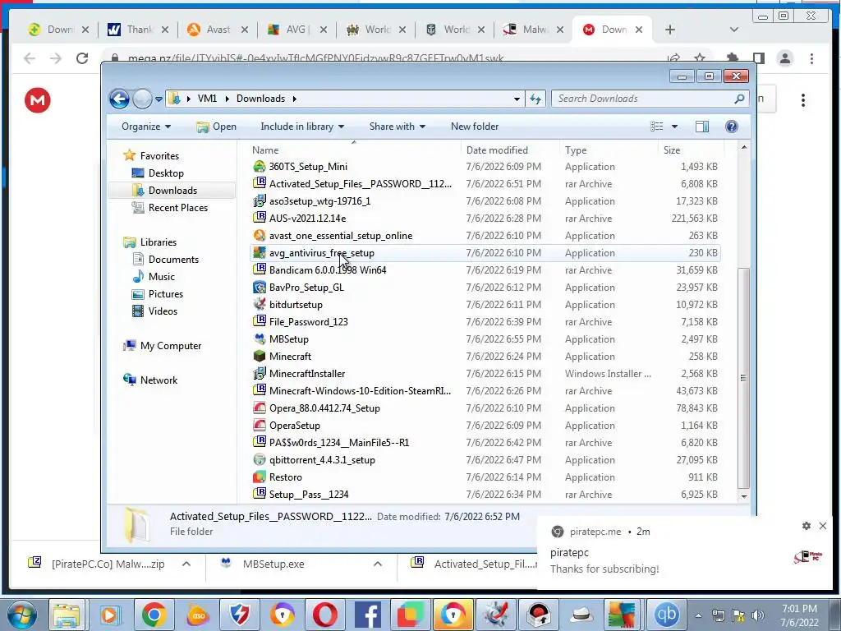The height and width of the screenshot is (631, 841).
Task: Select Bandicam 6.0.0.1998 Win64 file name
Action: (x=328, y=269)
